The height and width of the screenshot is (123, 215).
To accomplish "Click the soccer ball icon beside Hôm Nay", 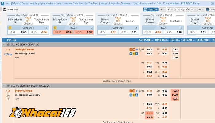I will 4,10.
